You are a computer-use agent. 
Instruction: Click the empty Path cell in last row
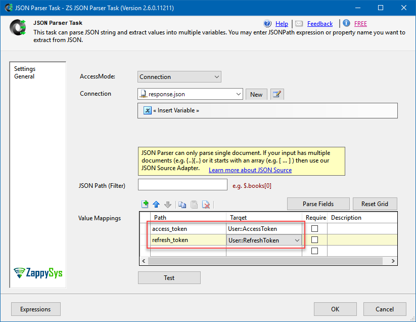click(188, 251)
